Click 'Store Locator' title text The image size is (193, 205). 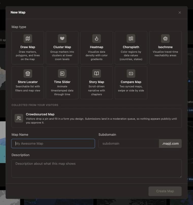(28, 82)
